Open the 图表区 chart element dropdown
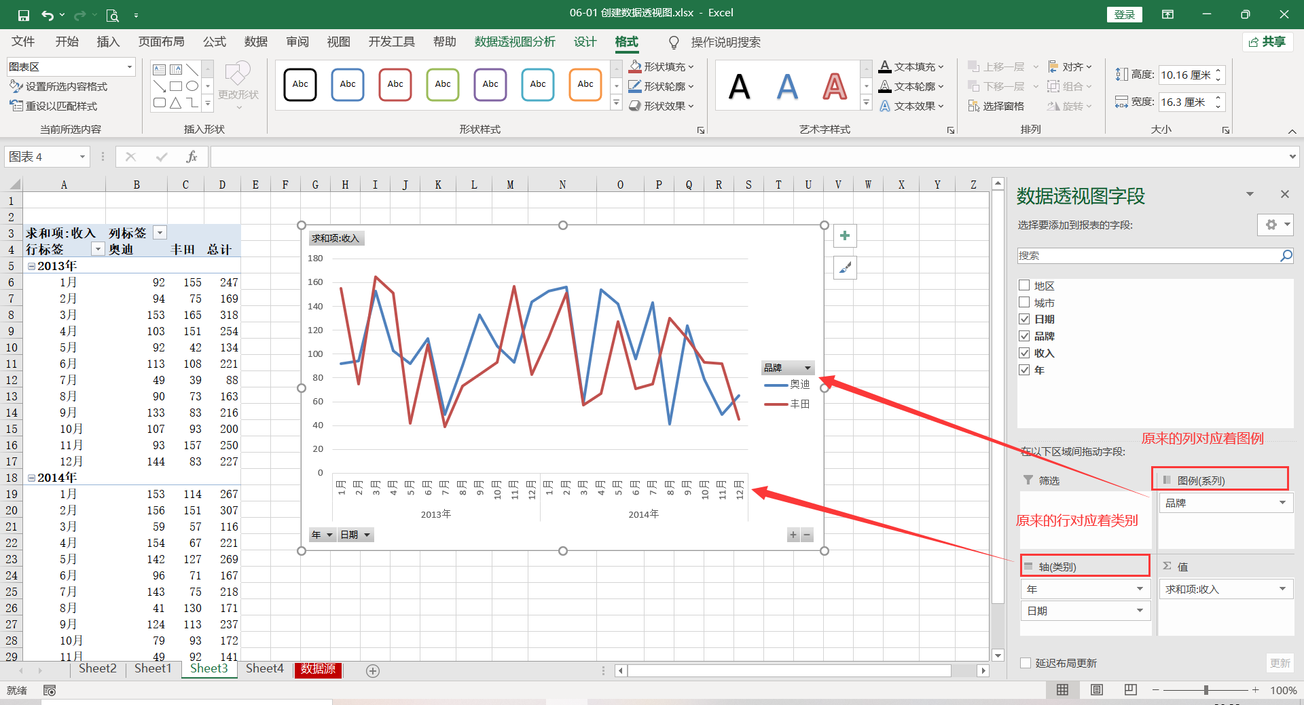The height and width of the screenshot is (705, 1304). point(129,66)
